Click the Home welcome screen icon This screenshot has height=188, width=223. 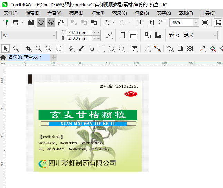click(x=3, y=57)
